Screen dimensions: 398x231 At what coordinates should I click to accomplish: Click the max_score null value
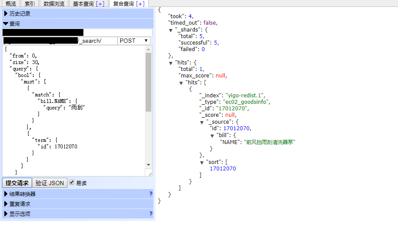pos(220,76)
